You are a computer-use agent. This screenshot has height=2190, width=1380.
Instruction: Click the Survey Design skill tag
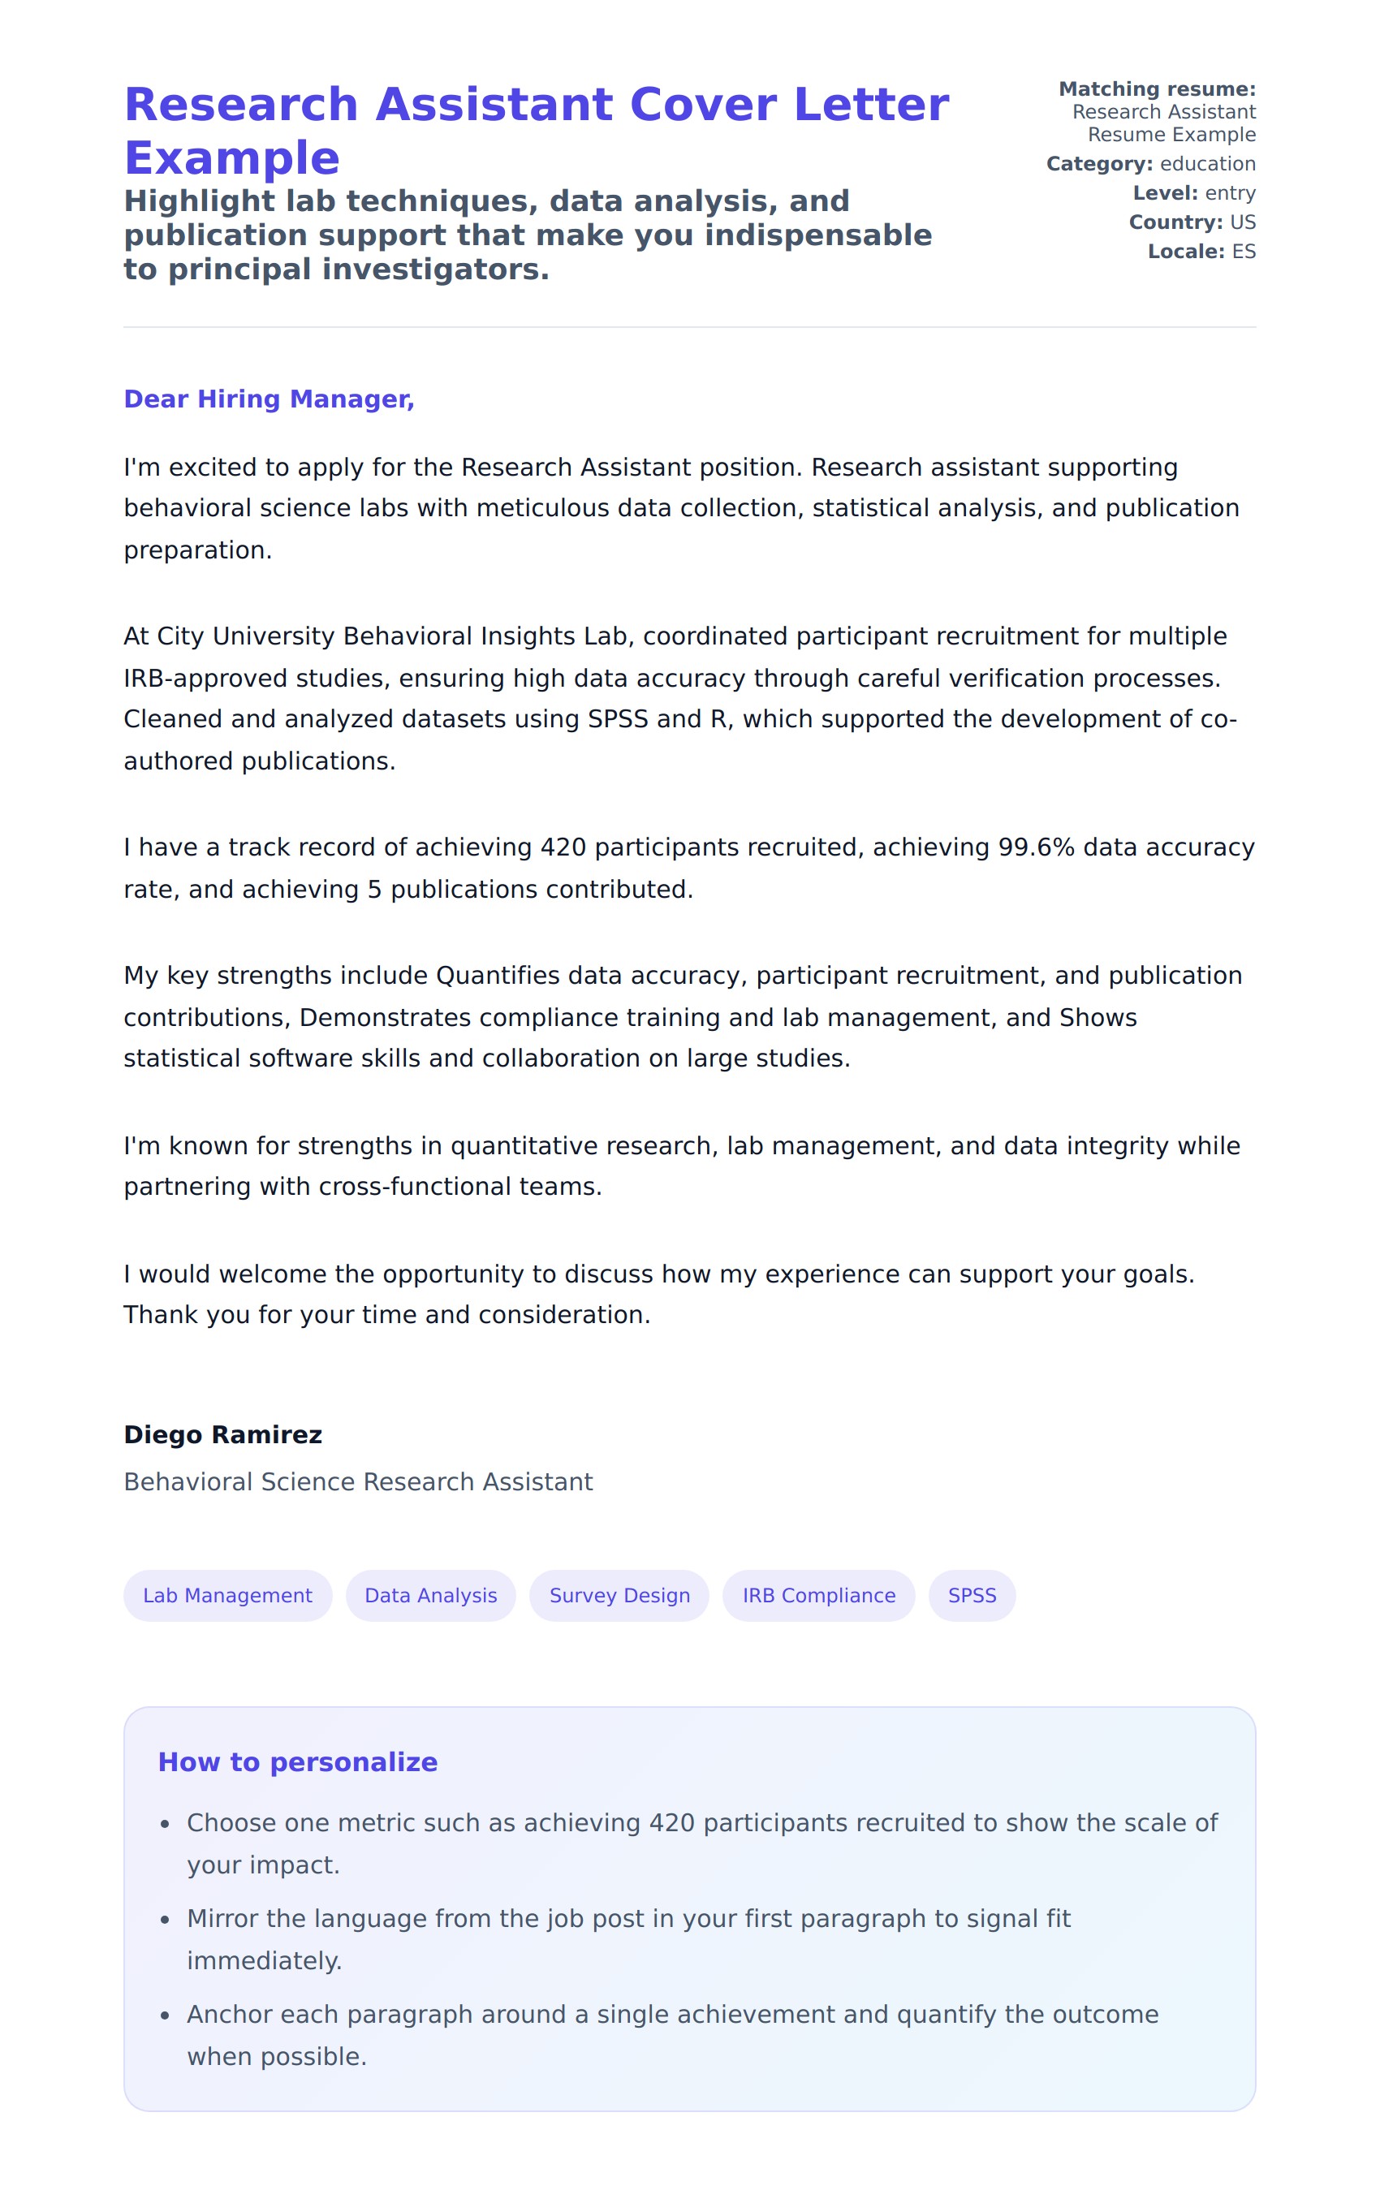point(619,1595)
